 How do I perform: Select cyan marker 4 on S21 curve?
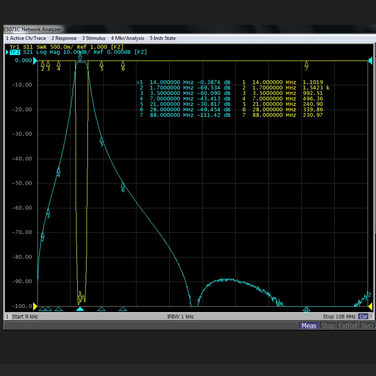(58, 170)
